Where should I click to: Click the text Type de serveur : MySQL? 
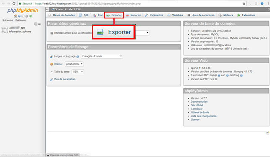pos(205,34)
